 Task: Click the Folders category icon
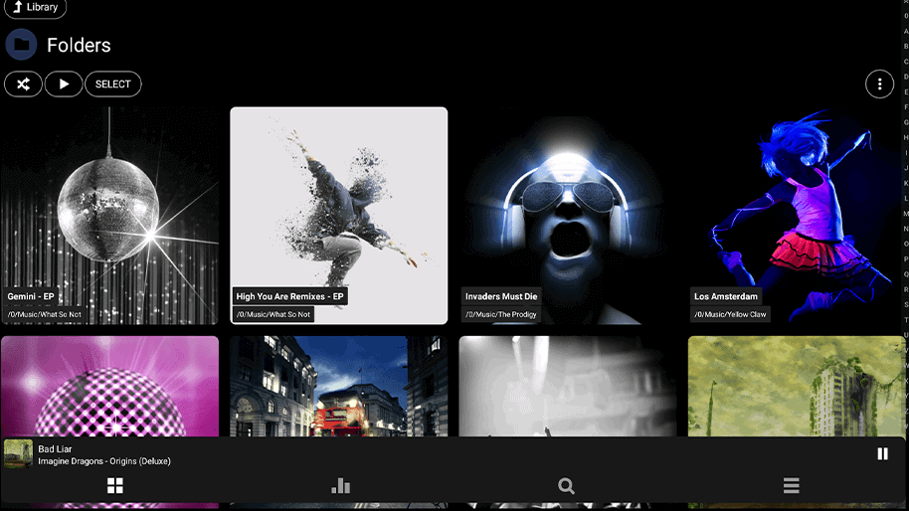(x=22, y=45)
